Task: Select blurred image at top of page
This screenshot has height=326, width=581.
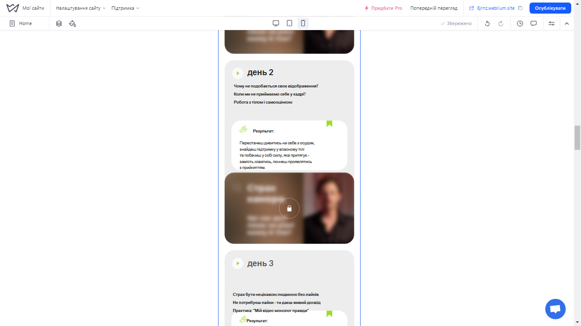Action: pos(289,42)
